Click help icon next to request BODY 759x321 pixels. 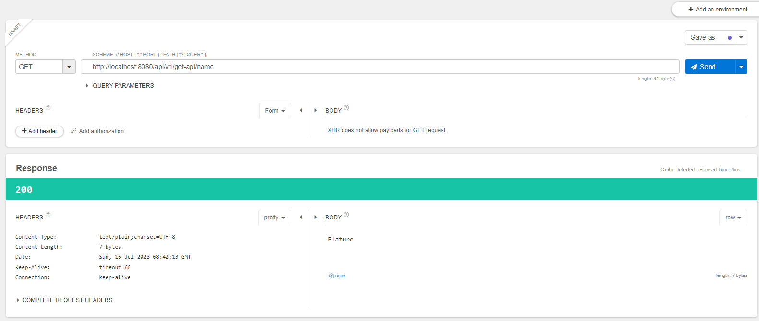coord(346,108)
